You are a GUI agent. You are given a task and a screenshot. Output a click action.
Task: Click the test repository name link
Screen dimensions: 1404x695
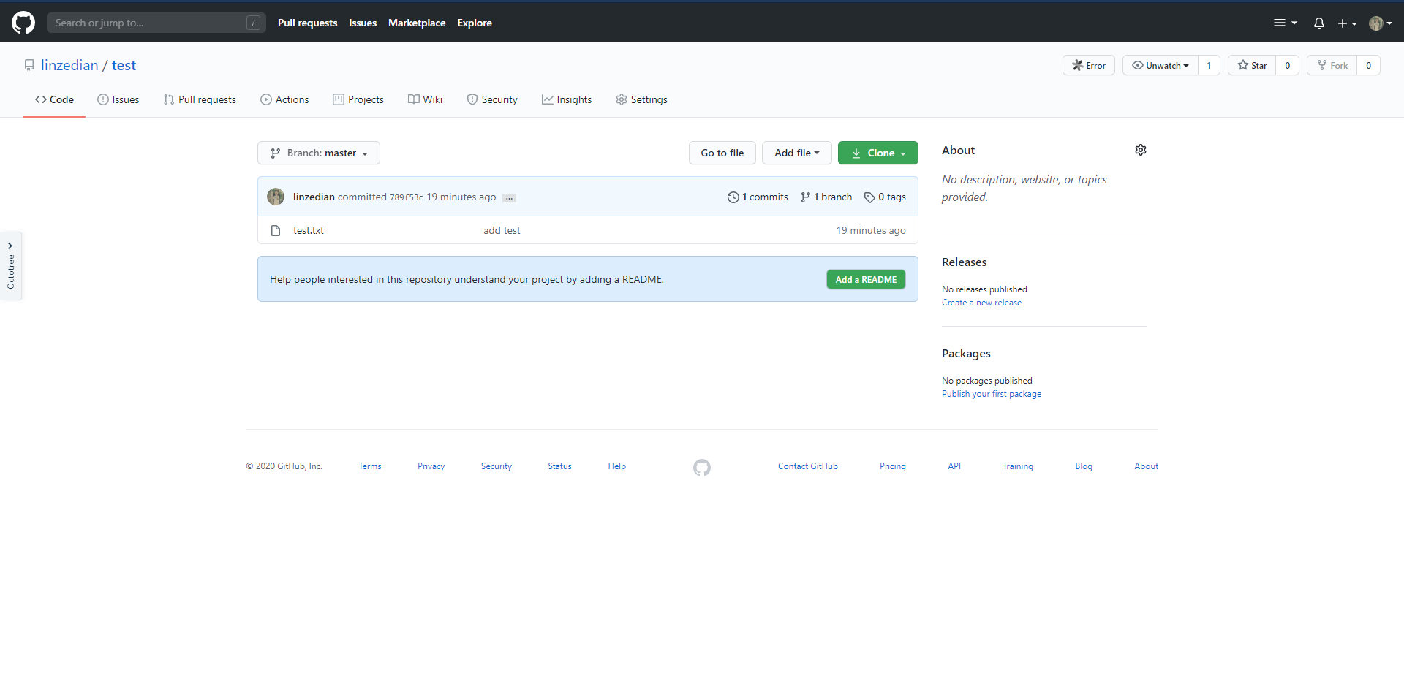coord(124,65)
